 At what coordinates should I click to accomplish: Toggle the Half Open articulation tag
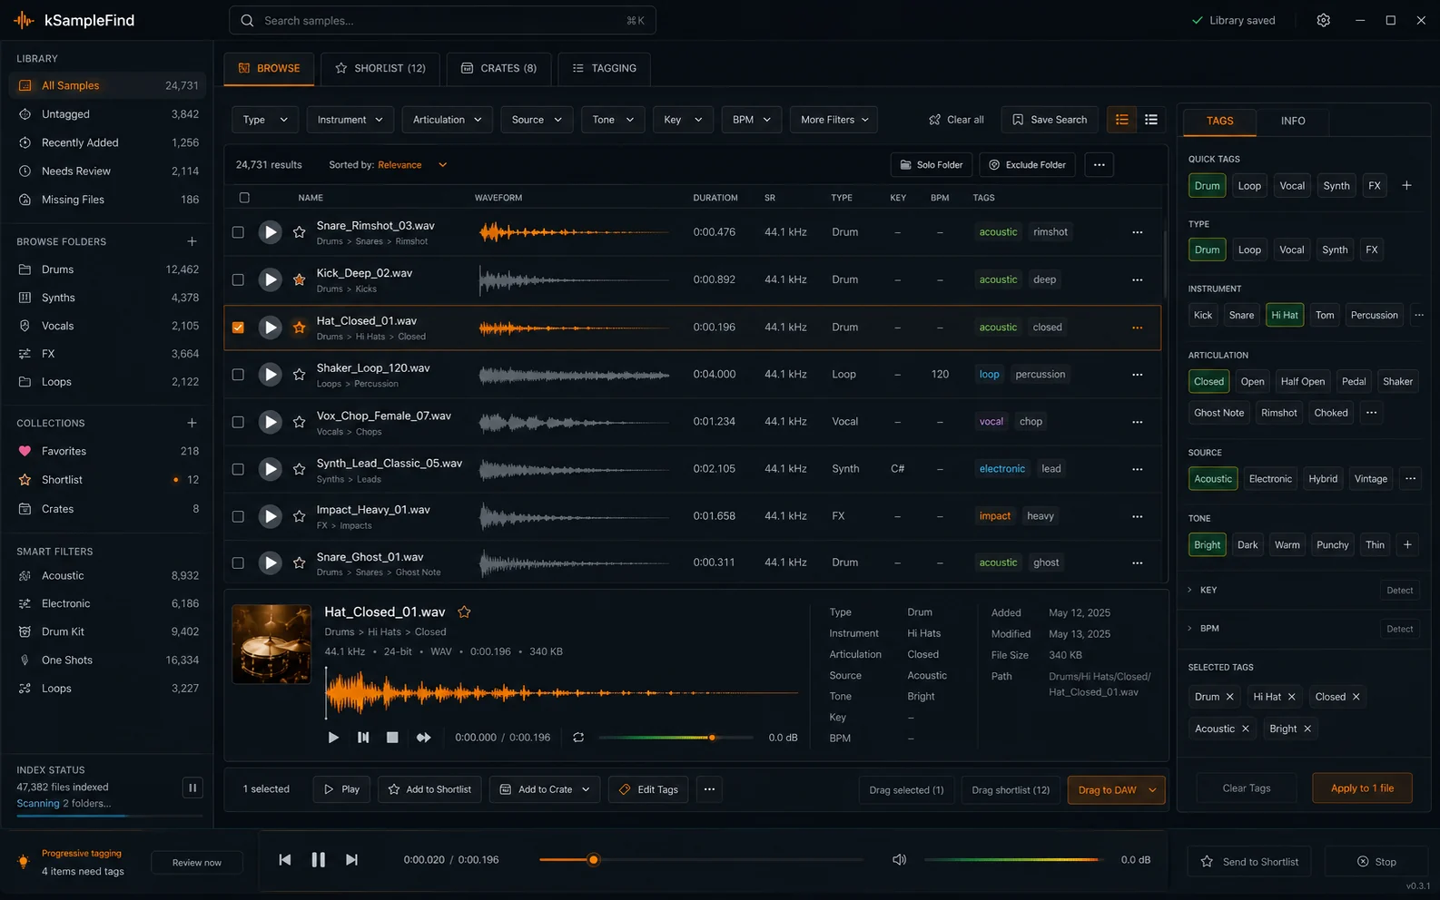(1302, 381)
